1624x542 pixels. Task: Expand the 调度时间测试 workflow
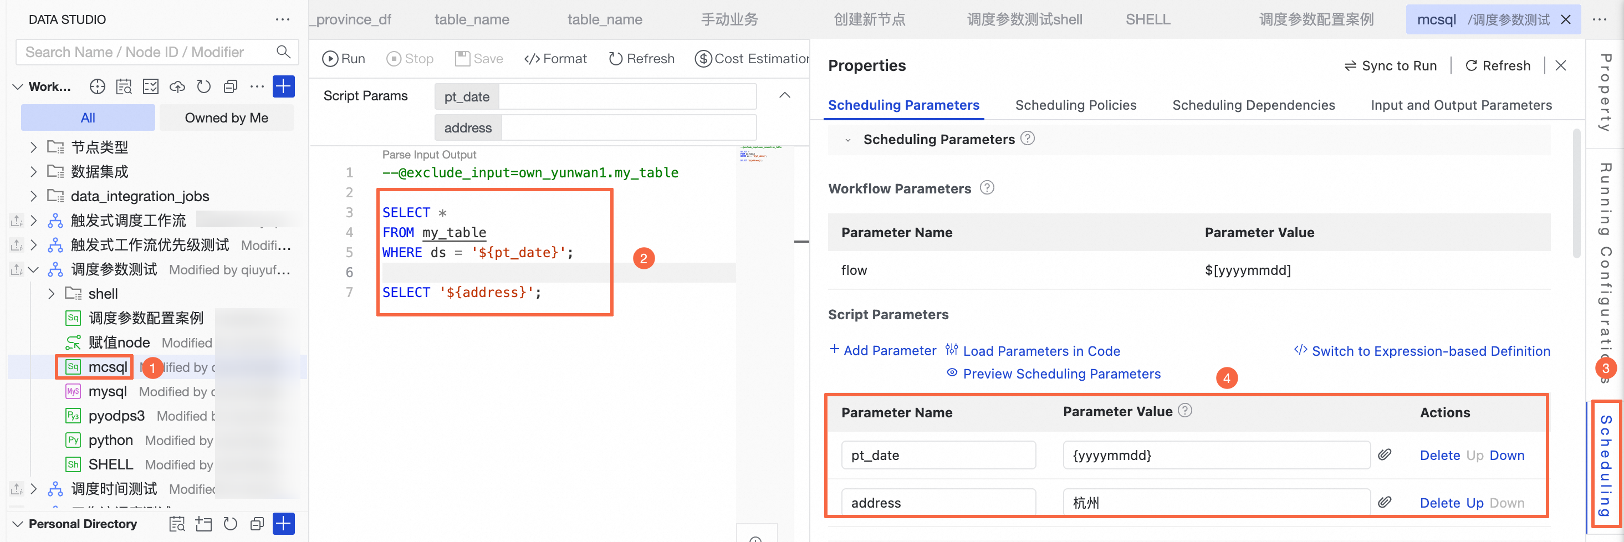click(x=34, y=488)
